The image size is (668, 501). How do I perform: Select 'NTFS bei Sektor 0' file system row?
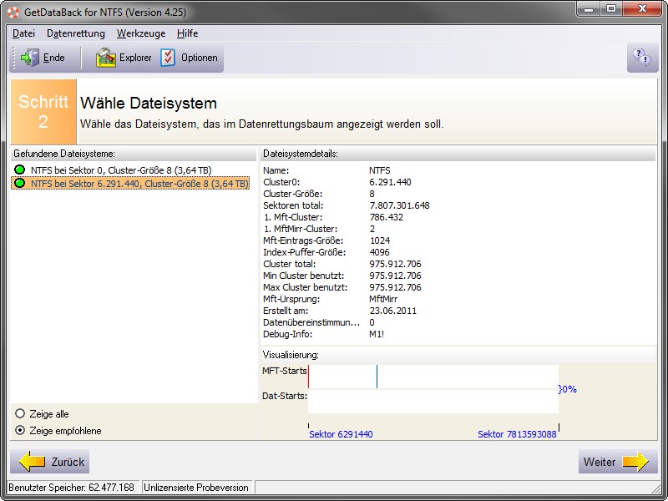(121, 170)
